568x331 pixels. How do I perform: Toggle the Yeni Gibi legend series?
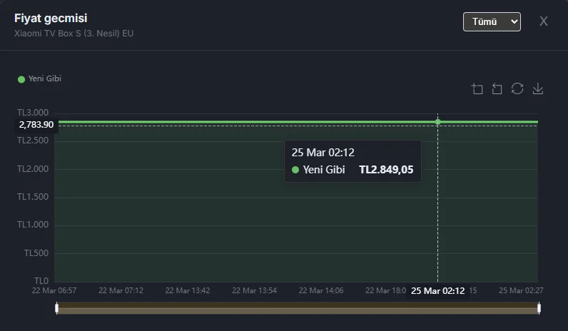[40, 78]
